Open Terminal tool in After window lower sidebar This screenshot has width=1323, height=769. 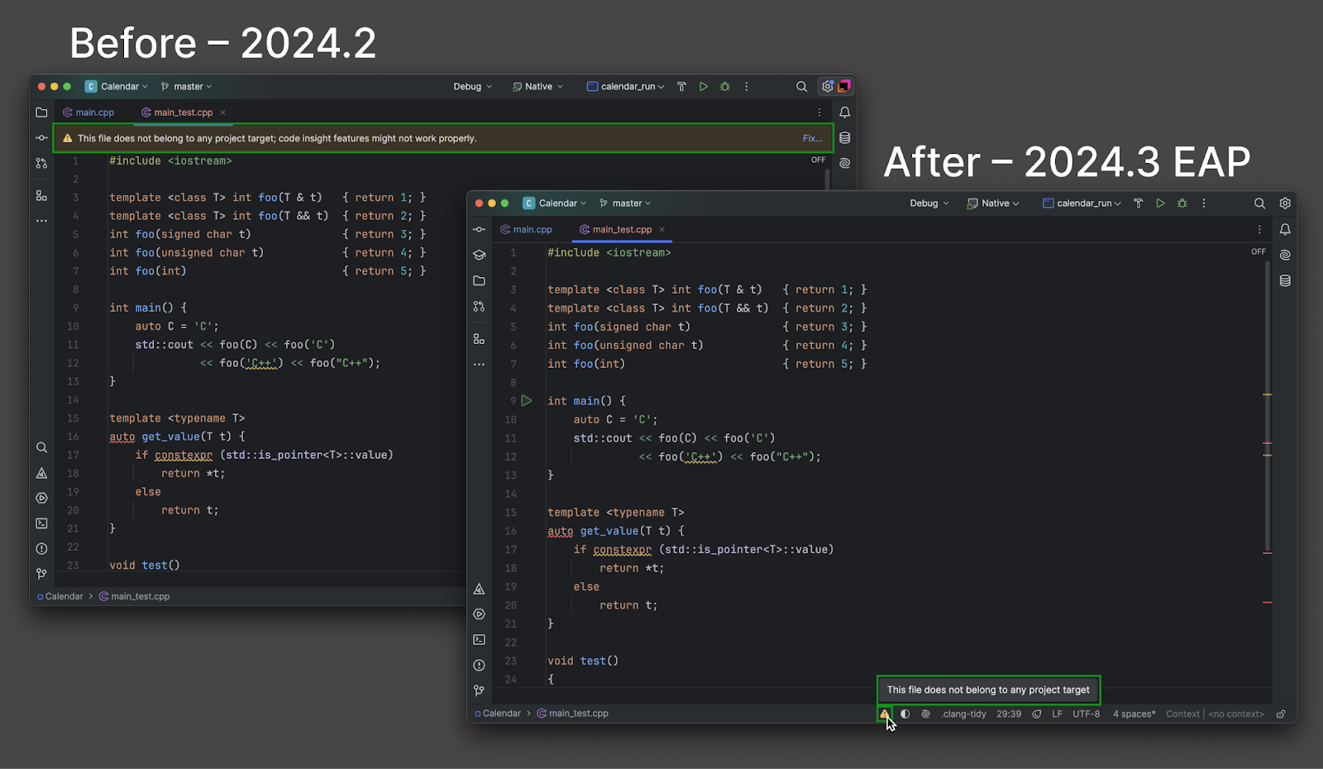pyautogui.click(x=479, y=639)
